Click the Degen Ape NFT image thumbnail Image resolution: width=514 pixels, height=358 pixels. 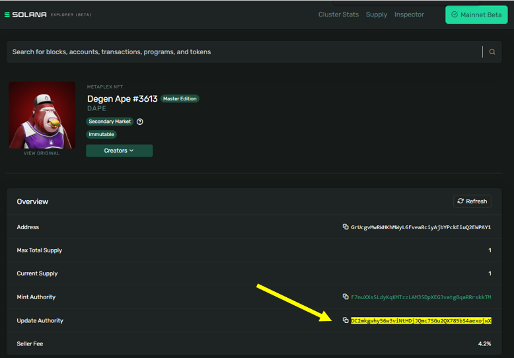coord(42,115)
